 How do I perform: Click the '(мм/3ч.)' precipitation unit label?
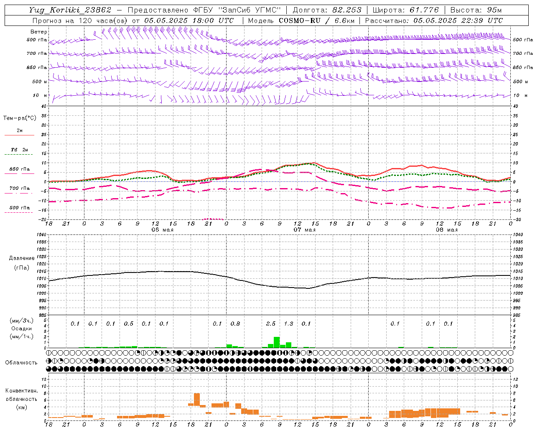(x=22, y=321)
